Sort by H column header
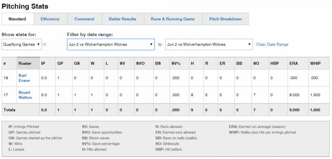 click(x=196, y=63)
